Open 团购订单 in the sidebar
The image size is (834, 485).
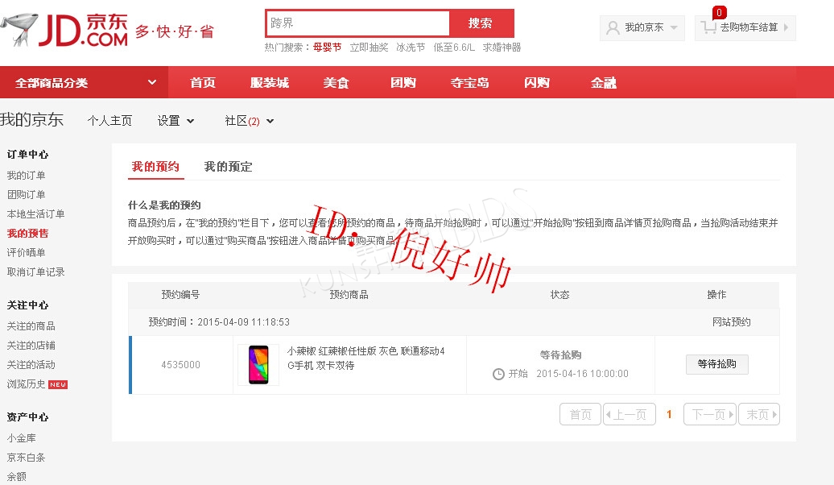pyautogui.click(x=26, y=194)
